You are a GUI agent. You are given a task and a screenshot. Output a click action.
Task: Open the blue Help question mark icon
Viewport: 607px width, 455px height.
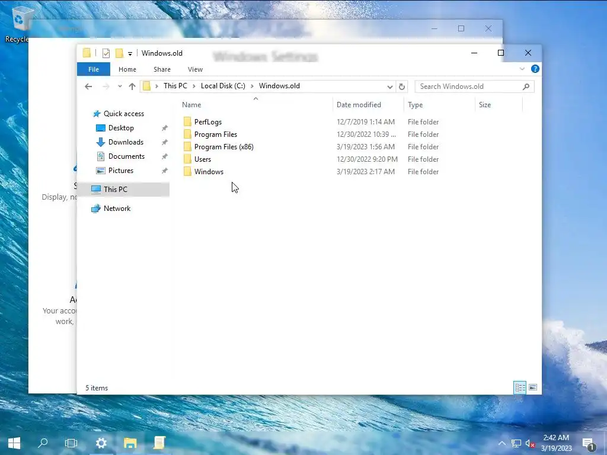click(x=535, y=69)
